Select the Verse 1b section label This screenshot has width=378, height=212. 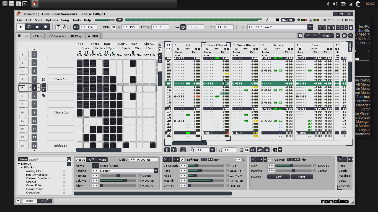coord(60,79)
